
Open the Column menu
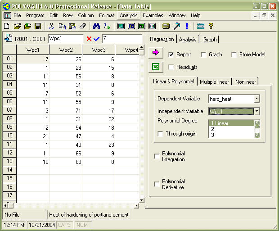click(x=86, y=15)
